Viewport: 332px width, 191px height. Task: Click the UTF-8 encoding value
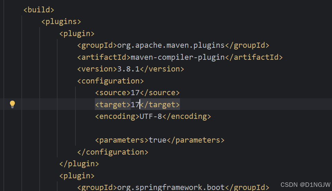click(151, 116)
